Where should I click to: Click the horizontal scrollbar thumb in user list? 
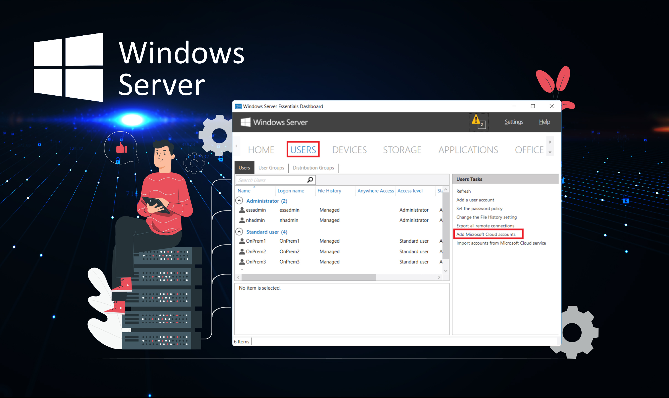point(308,277)
